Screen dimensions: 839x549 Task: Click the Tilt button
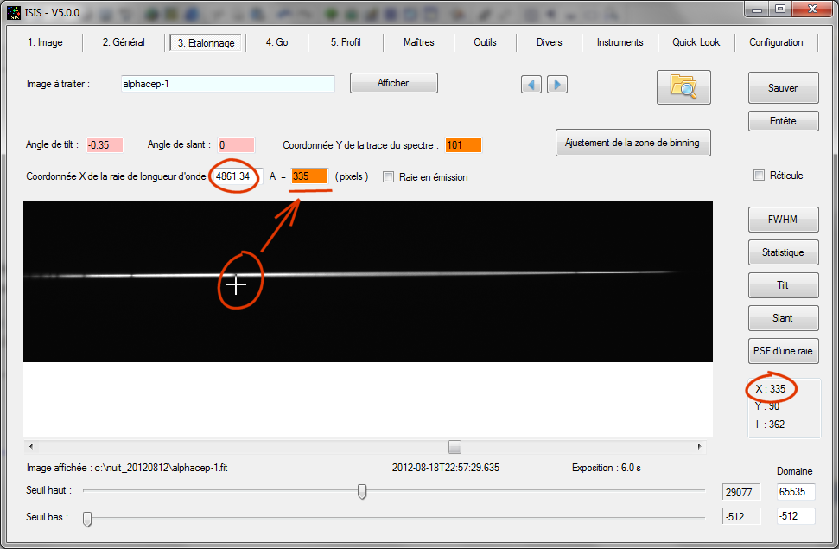tap(783, 285)
